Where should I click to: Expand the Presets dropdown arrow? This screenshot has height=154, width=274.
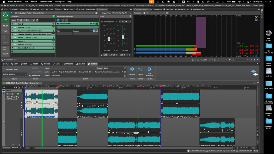(140, 76)
